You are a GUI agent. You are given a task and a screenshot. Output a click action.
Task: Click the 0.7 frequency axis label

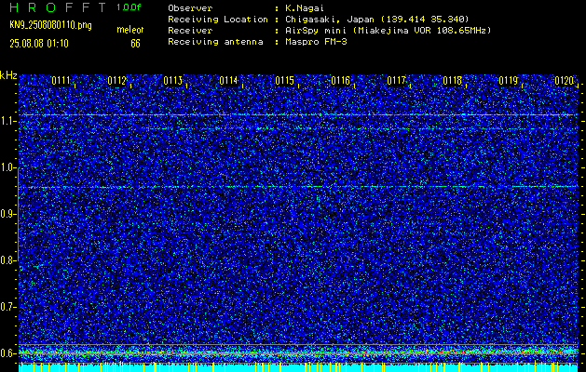[7, 307]
